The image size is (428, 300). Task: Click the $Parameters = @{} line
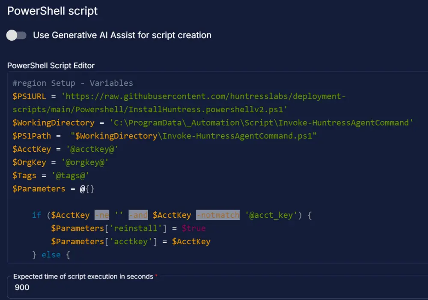pos(53,189)
